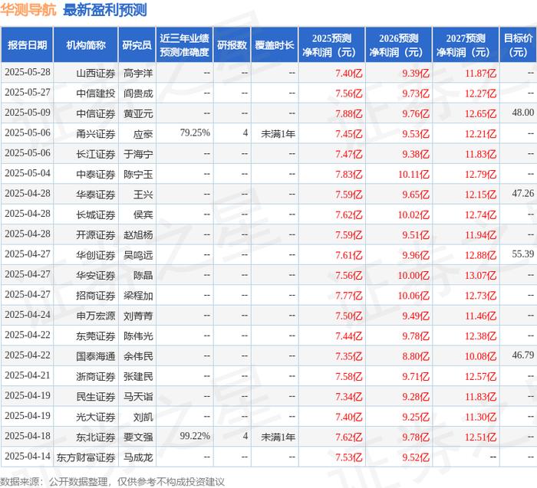Screen dimensions: 537x488
Task: Click researcher 要文强
Action: (x=138, y=437)
